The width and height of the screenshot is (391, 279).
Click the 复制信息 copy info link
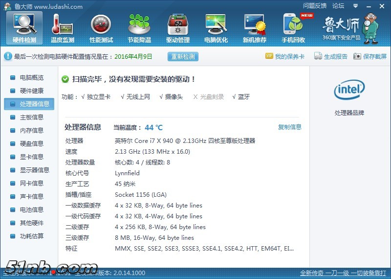tap(290, 127)
